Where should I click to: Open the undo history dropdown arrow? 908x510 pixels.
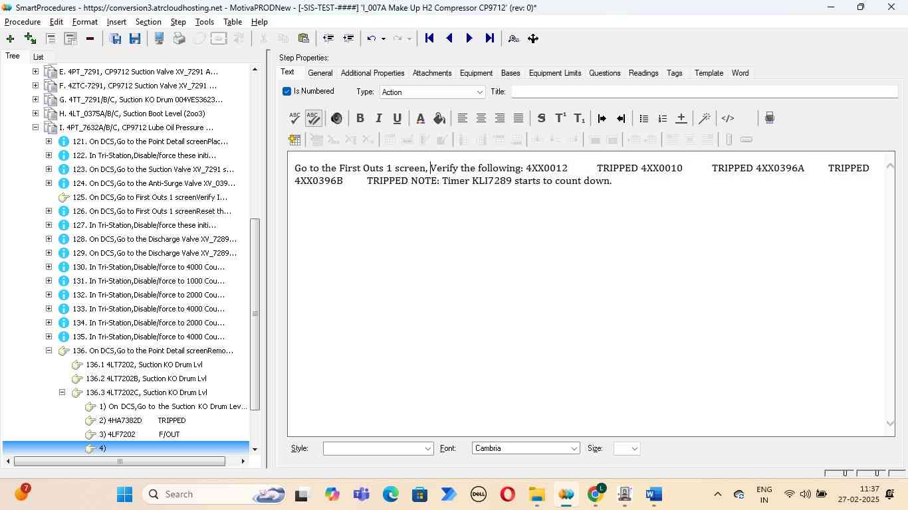click(x=384, y=39)
